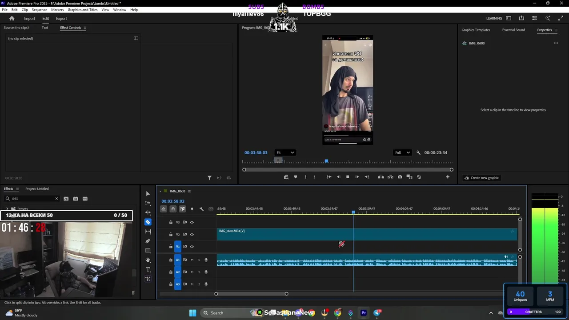
Task: Hide track V2 with eye icon
Action: [x=192, y=234]
